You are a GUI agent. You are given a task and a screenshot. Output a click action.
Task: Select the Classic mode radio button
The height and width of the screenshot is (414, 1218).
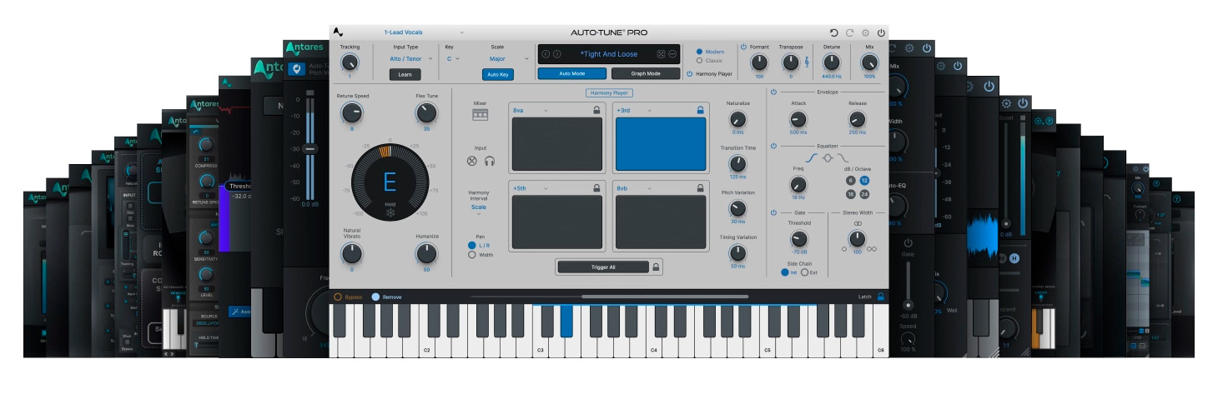pos(699,61)
